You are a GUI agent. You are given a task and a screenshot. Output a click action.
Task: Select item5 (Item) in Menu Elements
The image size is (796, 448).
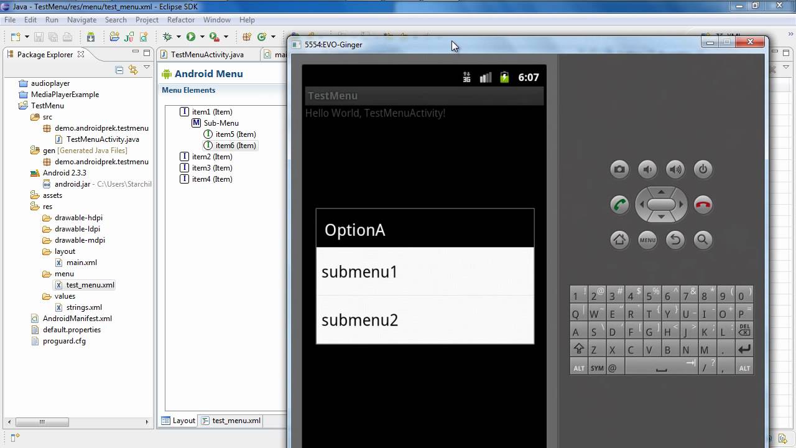click(x=230, y=134)
